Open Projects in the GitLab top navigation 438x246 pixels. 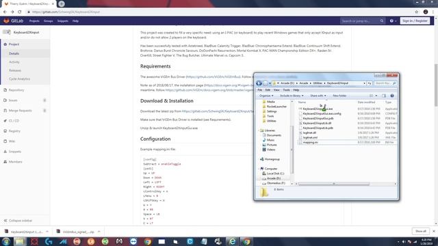click(34, 21)
